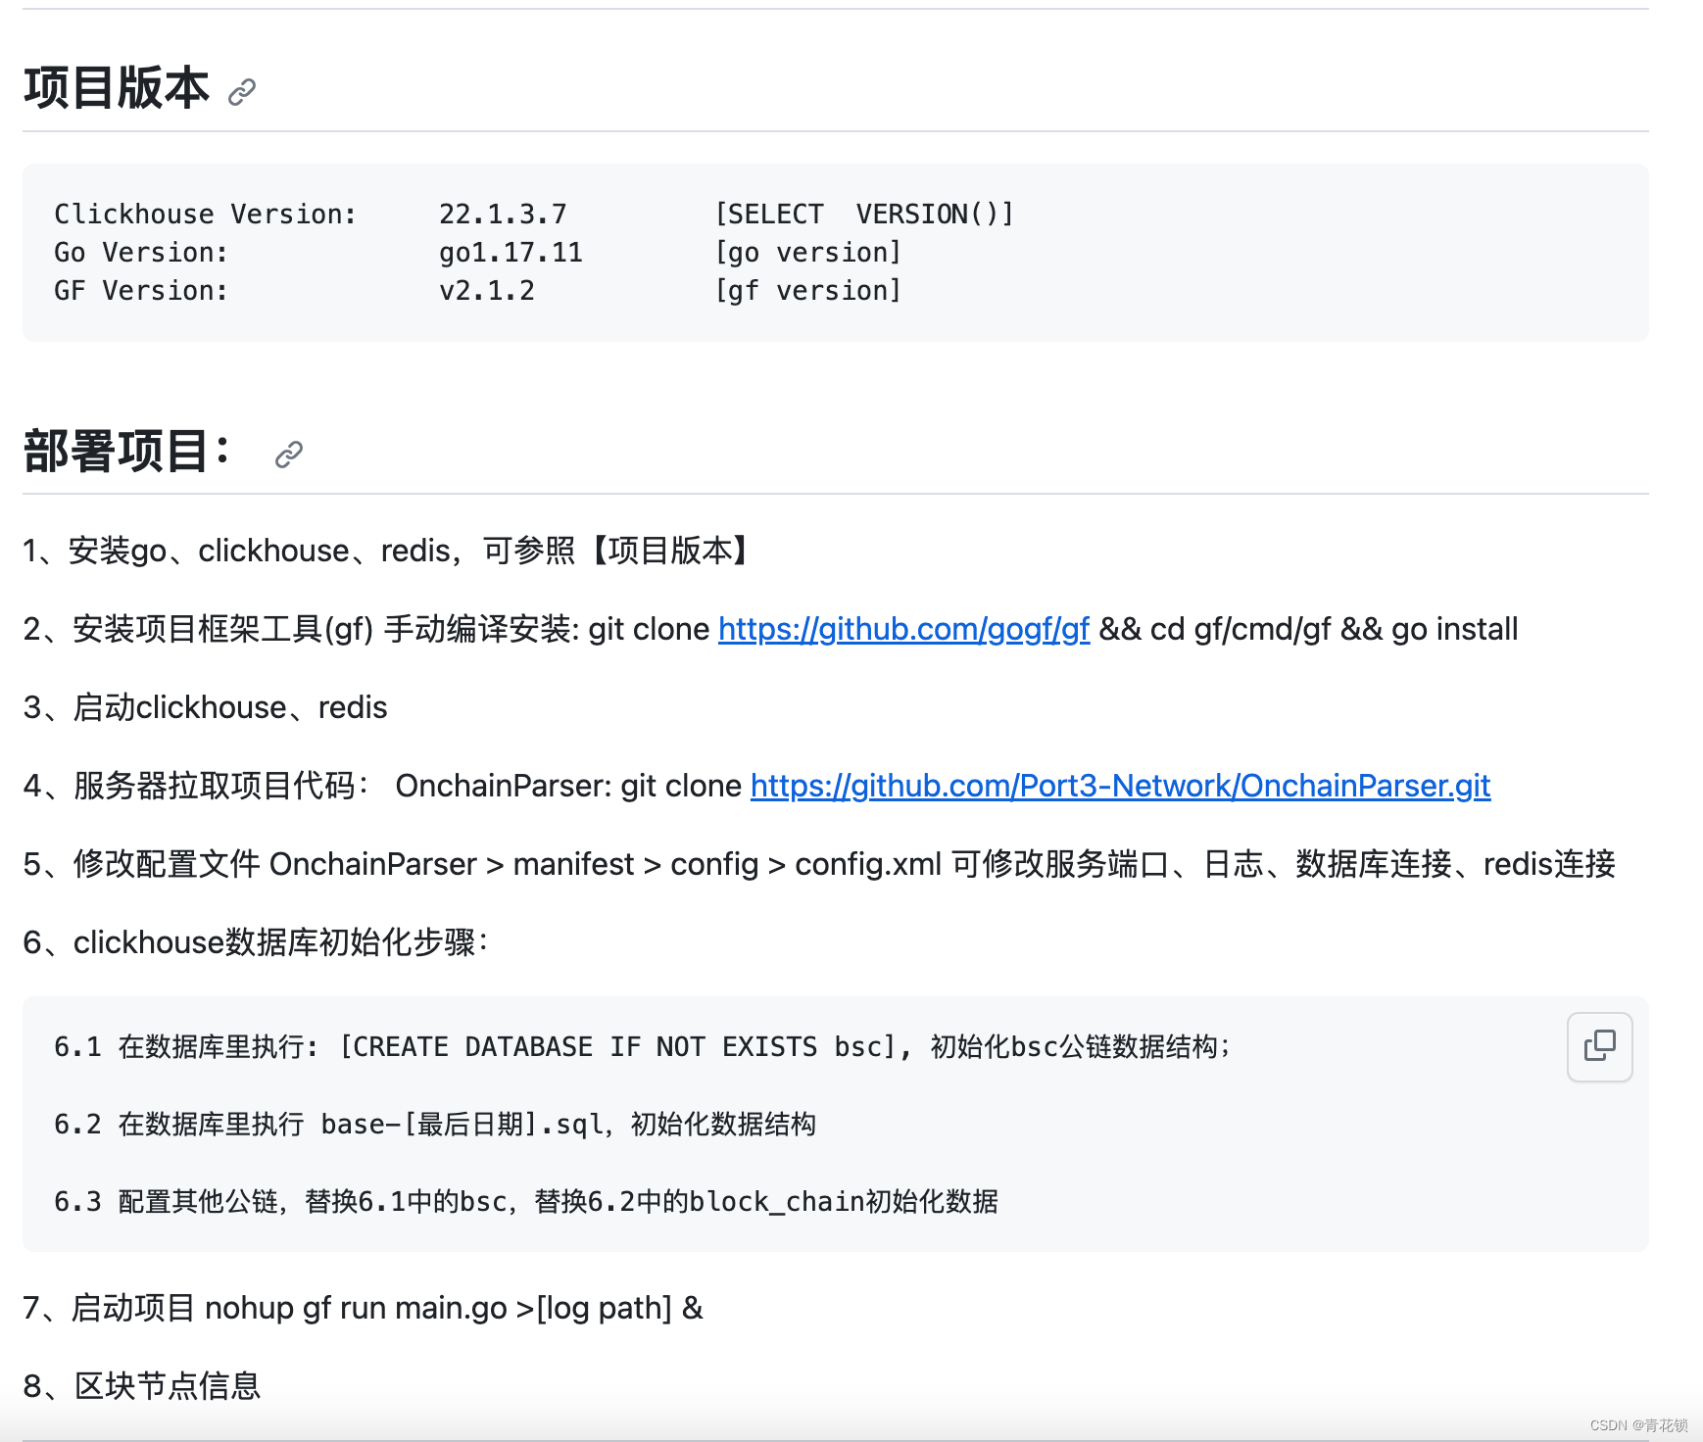Click step 5 about modifying config.xml
Image resolution: width=1703 pixels, height=1442 pixels.
(818, 864)
